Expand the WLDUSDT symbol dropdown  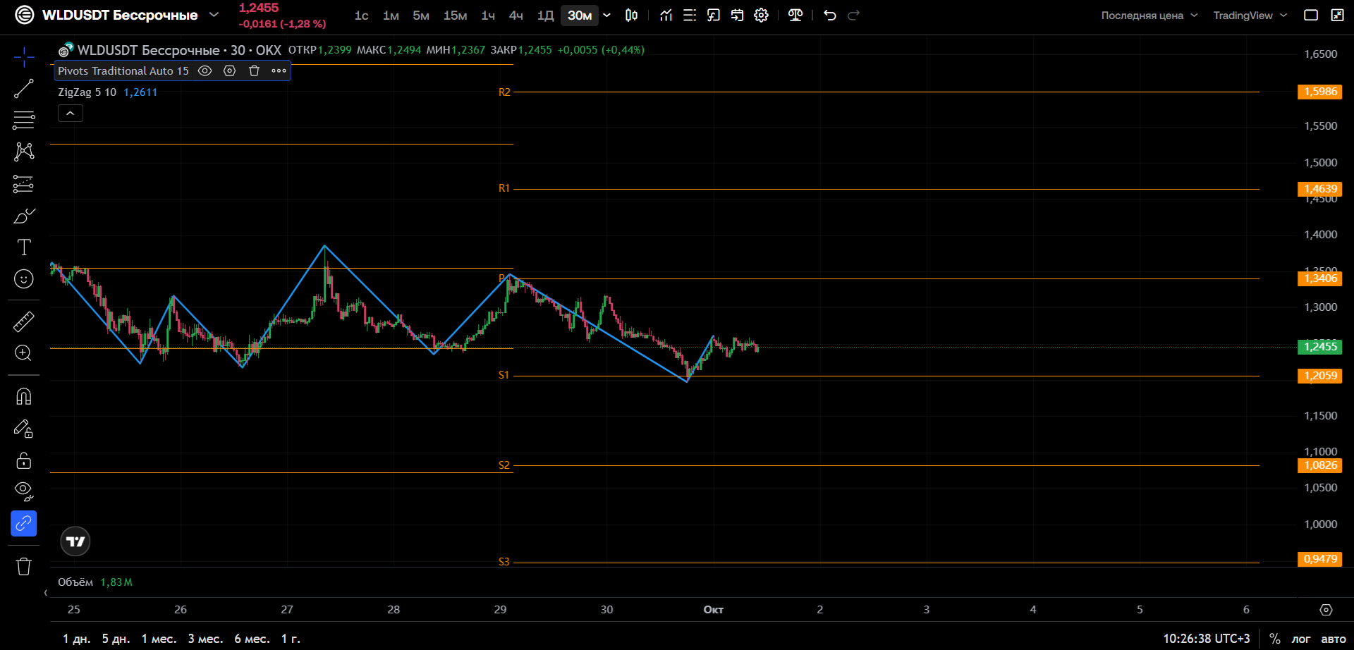click(214, 15)
